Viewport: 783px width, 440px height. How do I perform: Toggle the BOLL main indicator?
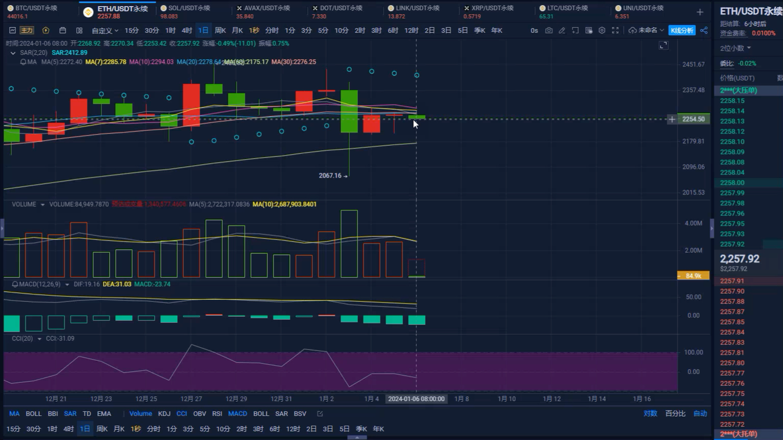pyautogui.click(x=33, y=414)
